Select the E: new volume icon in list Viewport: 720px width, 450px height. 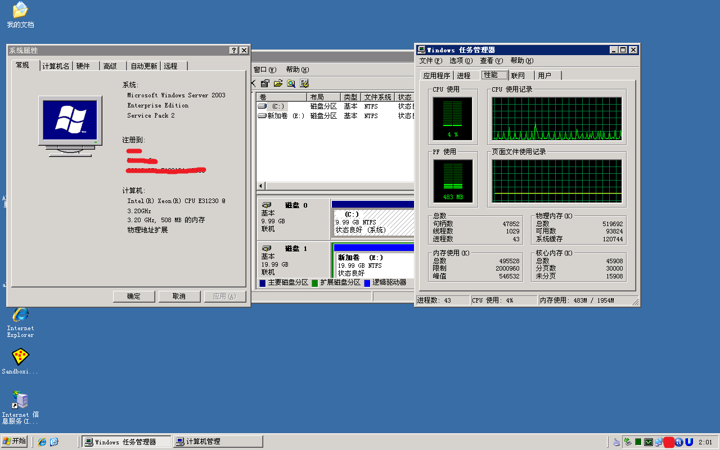262,116
